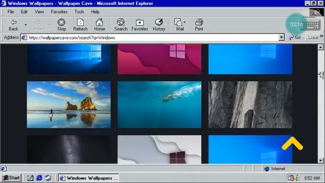
Task: Click the Back toolbar button
Action: pyautogui.click(x=14, y=25)
